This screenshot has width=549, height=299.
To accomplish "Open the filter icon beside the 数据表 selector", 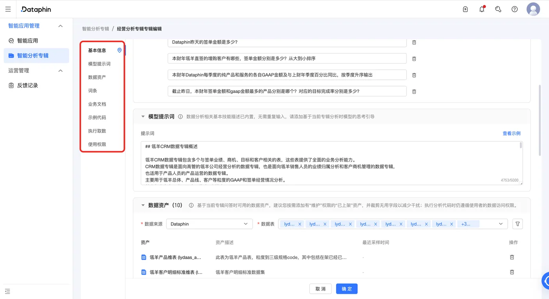I will click(x=518, y=224).
